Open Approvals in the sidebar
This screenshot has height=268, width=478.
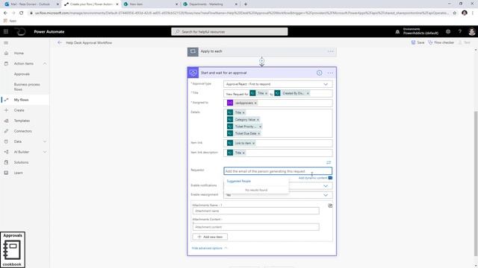[22, 74]
